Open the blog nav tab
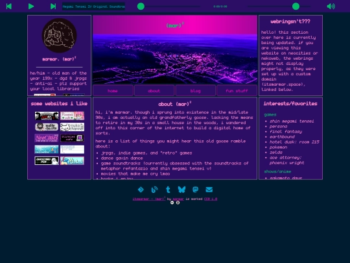Screen dimensions: 350x263 click(196, 91)
